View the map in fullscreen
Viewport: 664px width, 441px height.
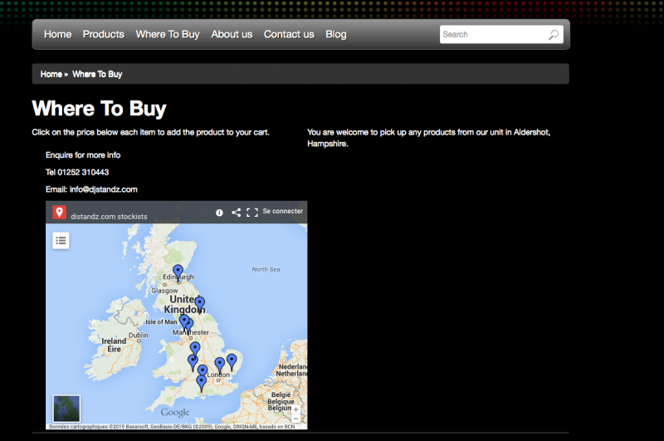252,213
